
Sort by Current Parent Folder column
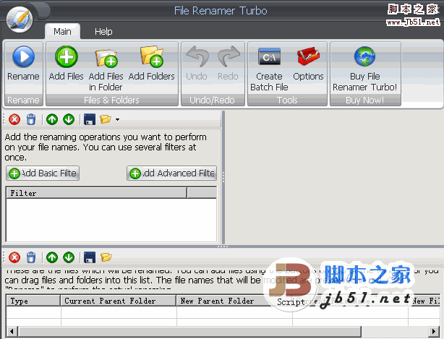119,301
